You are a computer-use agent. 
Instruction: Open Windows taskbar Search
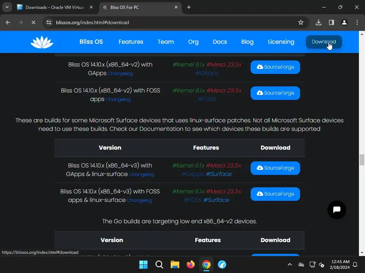click(159, 264)
